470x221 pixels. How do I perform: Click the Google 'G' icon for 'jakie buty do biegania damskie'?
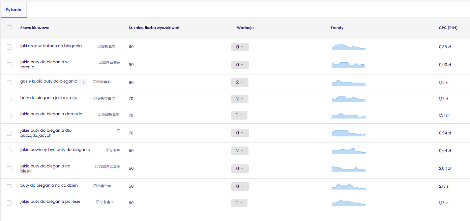(103, 115)
